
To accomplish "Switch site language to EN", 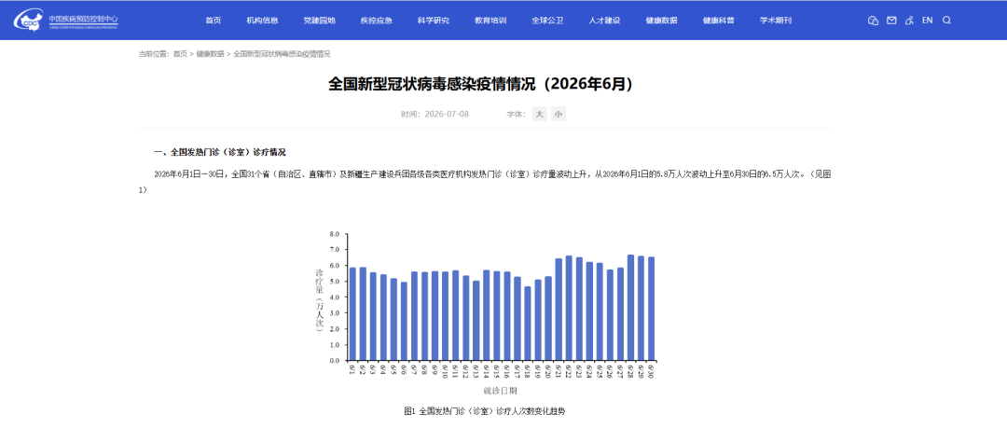I will coord(928,21).
